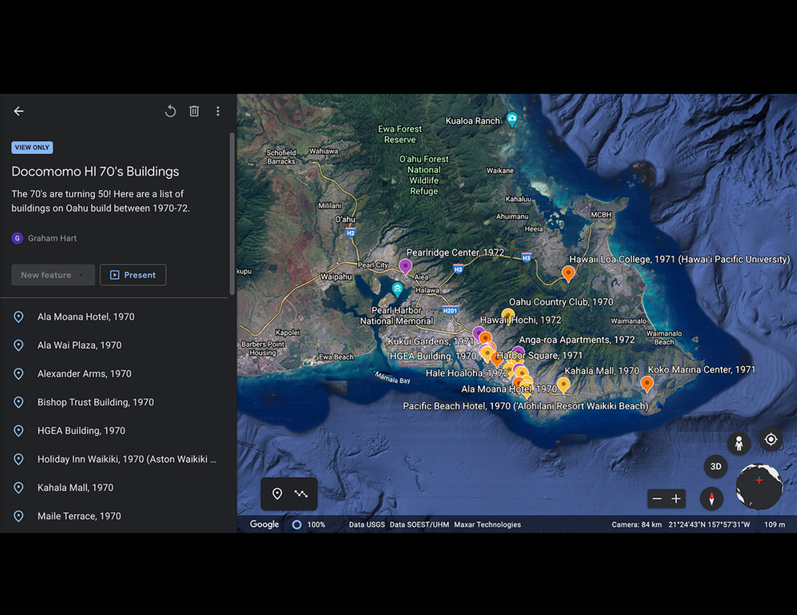The height and width of the screenshot is (615, 797).
Task: Go back using the arrow icon
Action: tap(19, 111)
